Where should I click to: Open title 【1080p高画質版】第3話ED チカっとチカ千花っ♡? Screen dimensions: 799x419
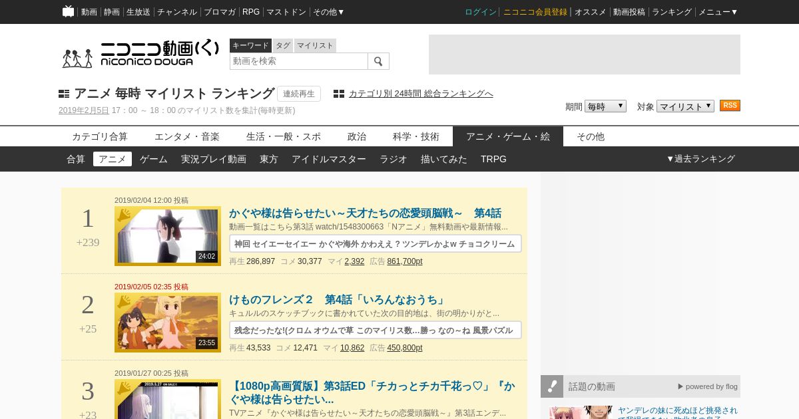click(x=372, y=393)
